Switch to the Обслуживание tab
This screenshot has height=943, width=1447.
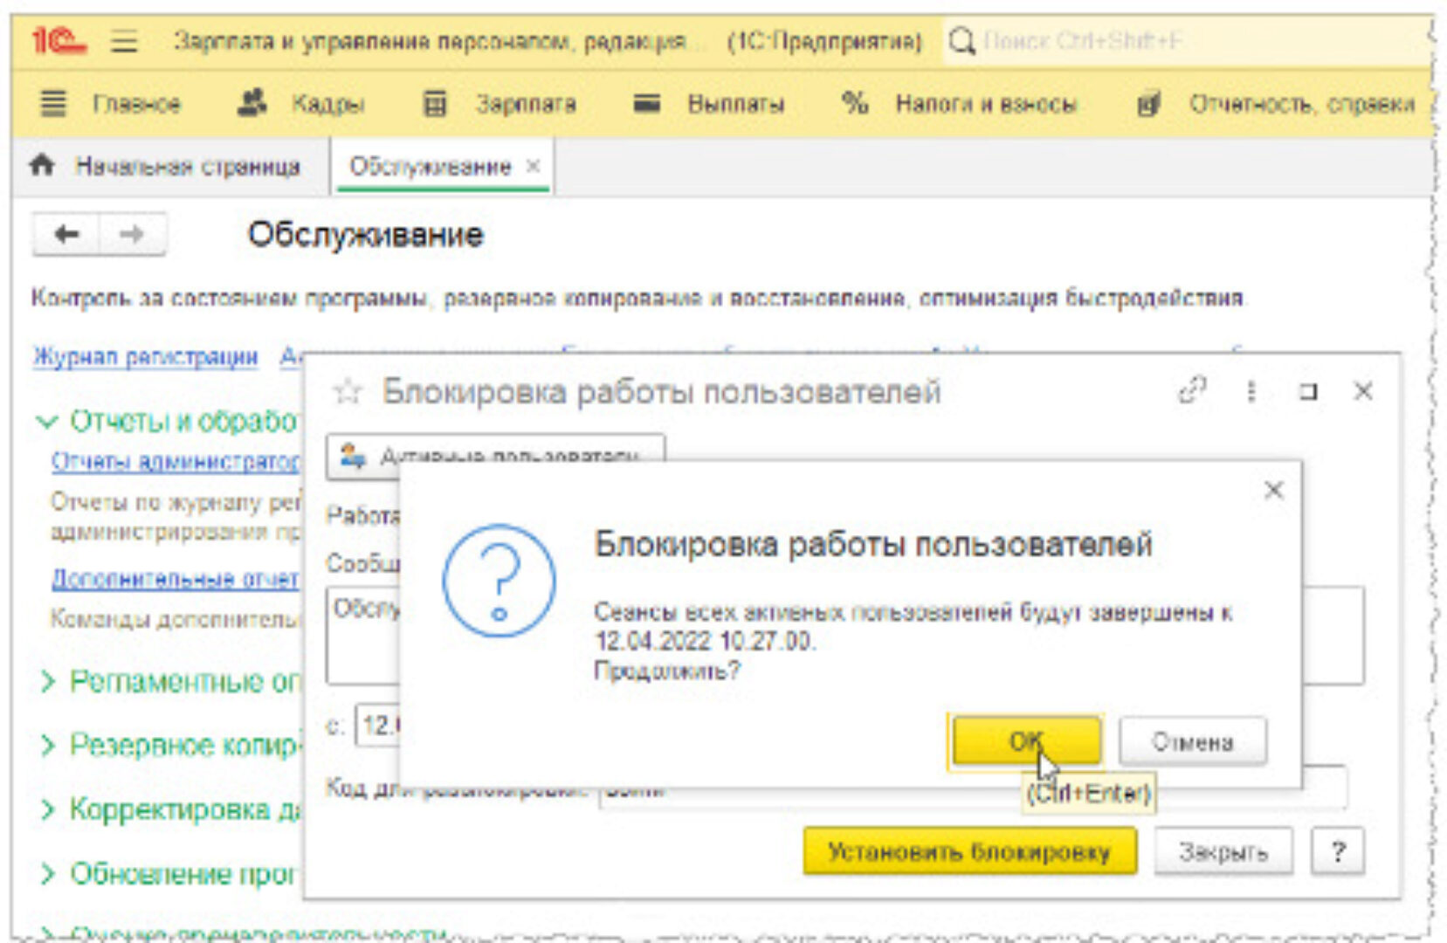tap(430, 166)
